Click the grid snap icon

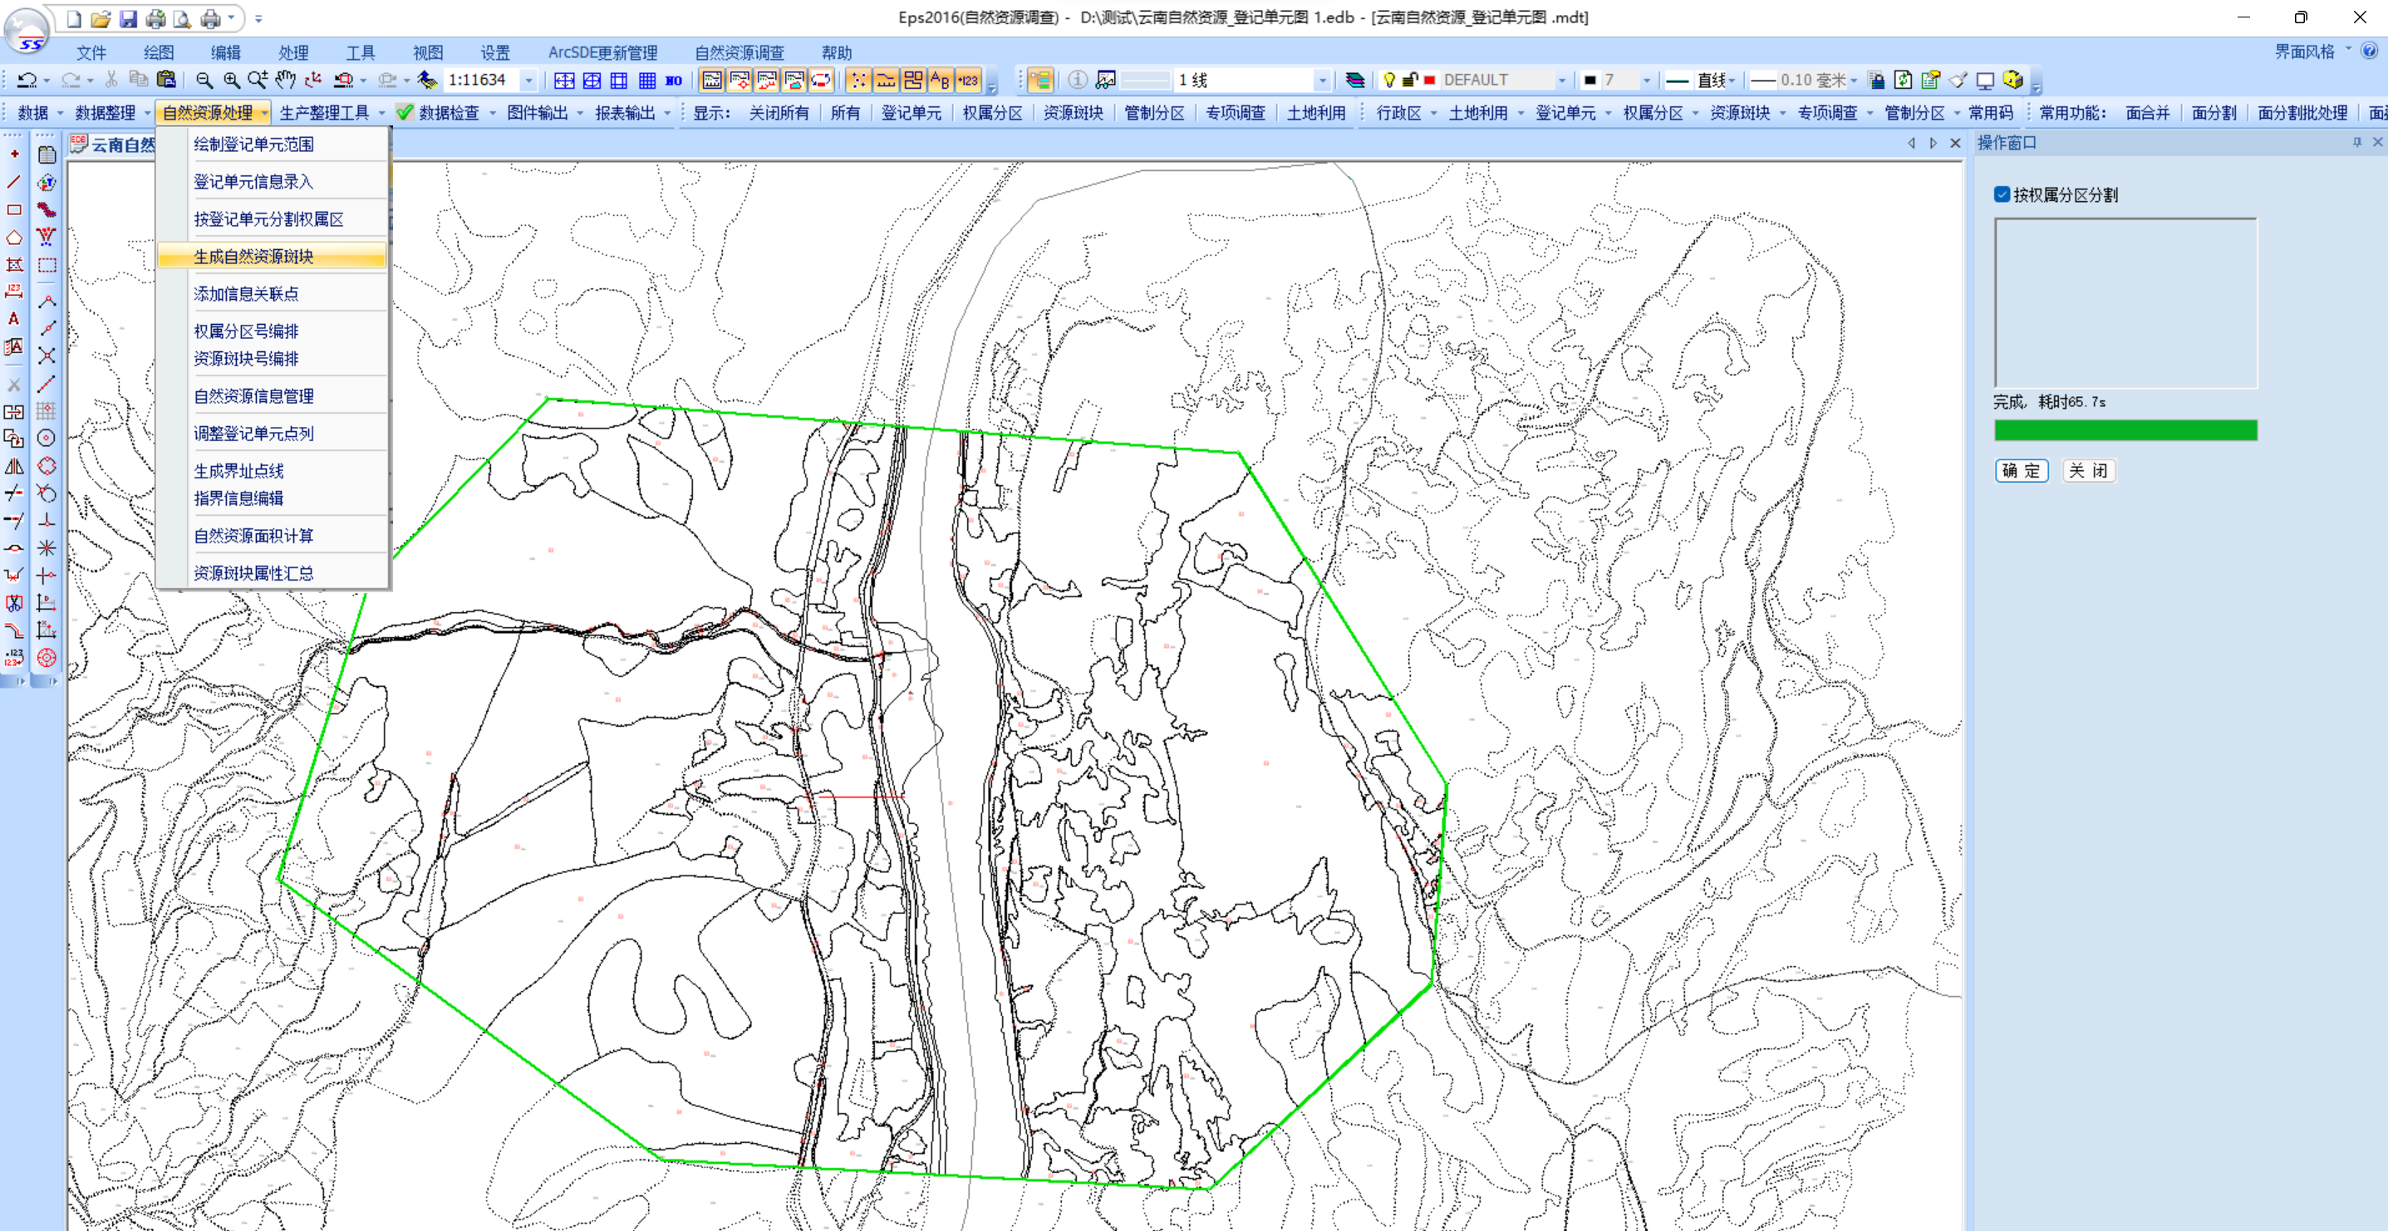(x=47, y=410)
